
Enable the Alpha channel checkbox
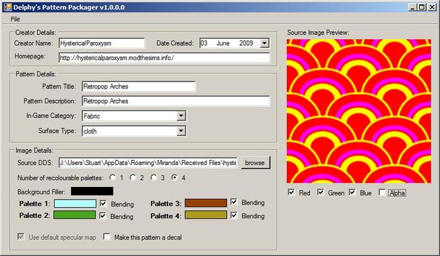coord(382,192)
